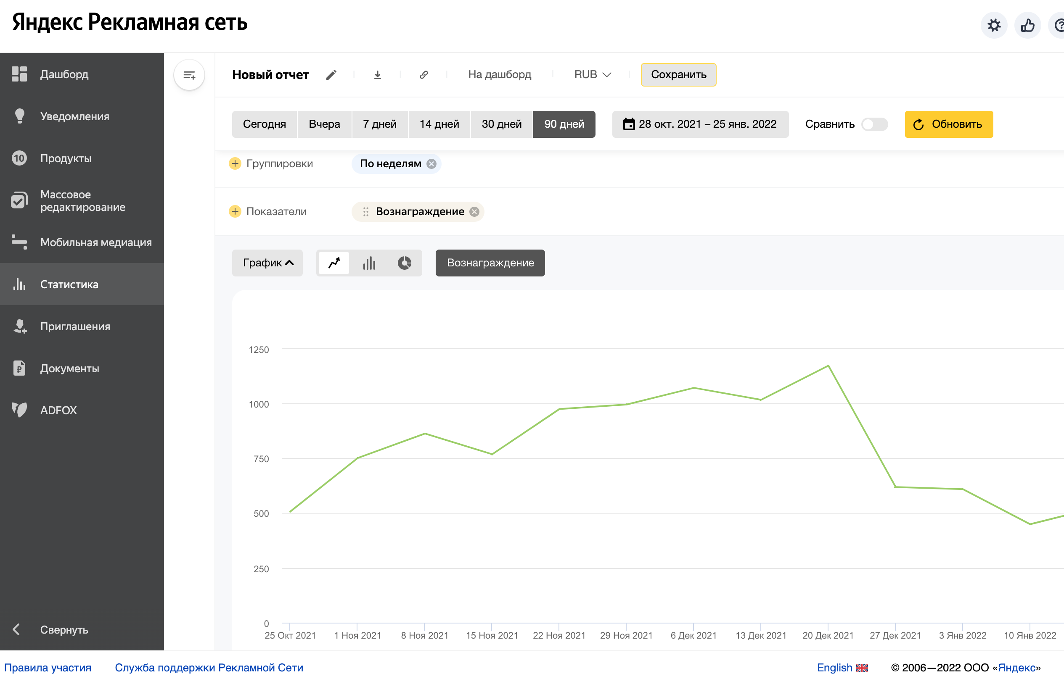Click the thumbs-up feedback icon
Image resolution: width=1064 pixels, height=684 pixels.
[x=1027, y=25]
